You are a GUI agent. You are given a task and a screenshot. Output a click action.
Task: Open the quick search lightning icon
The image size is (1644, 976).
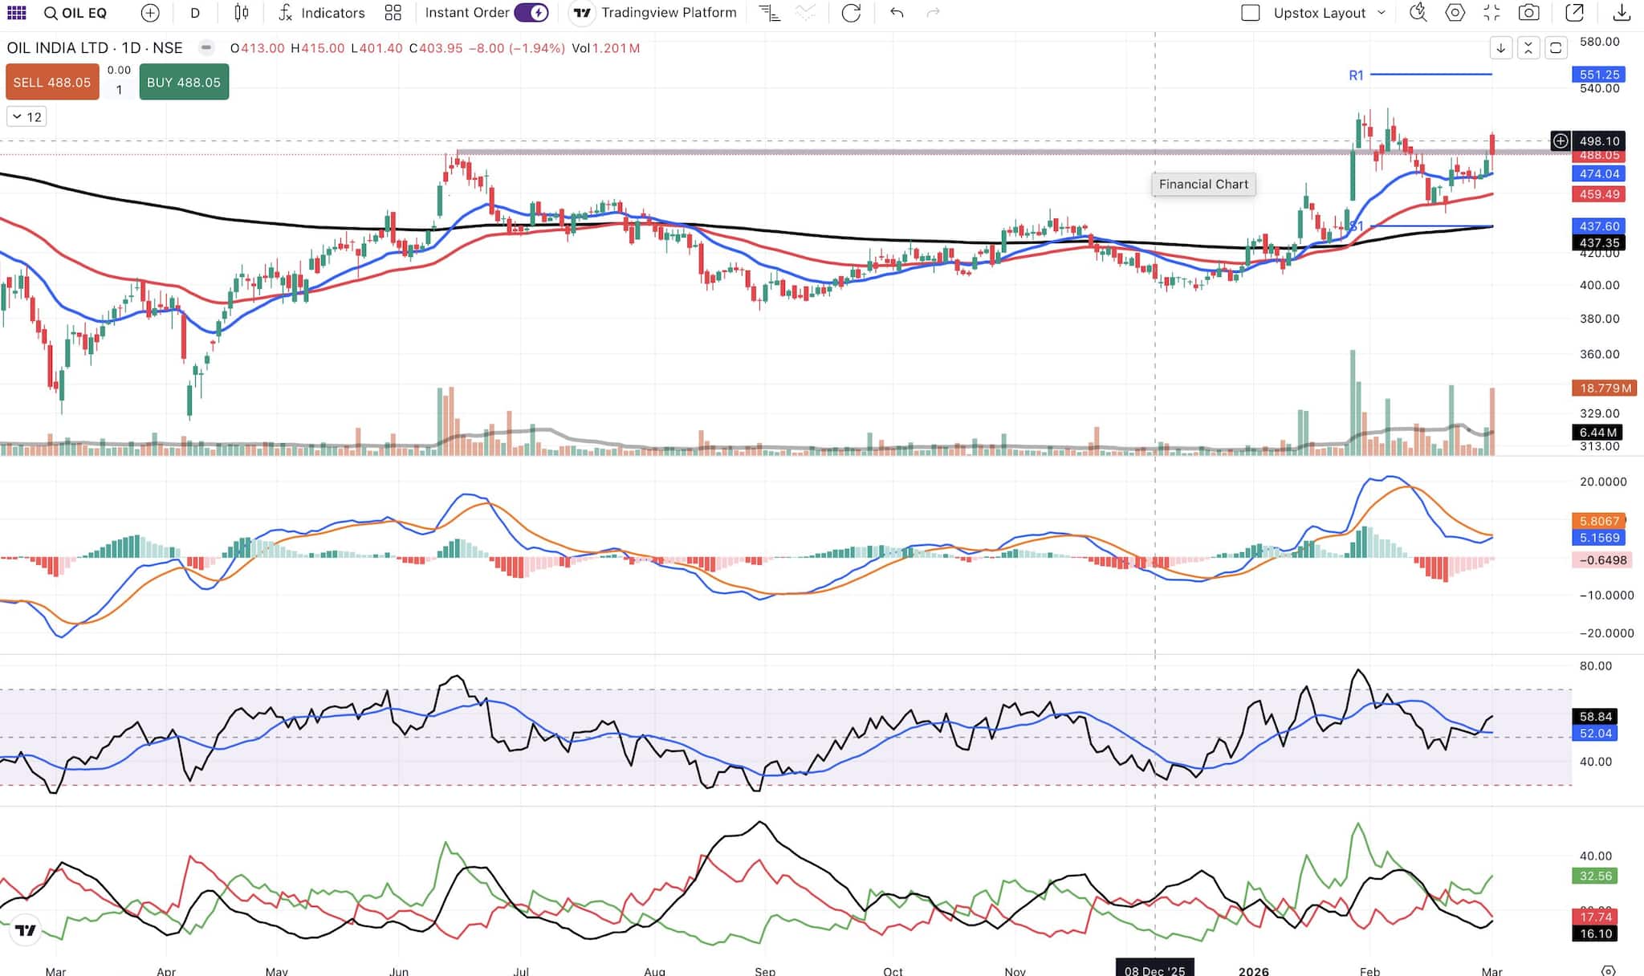pos(1418,13)
